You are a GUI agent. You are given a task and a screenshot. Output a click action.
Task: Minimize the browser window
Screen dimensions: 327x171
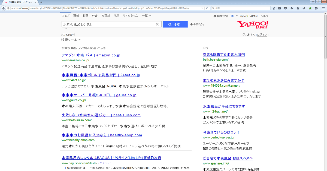[312, 2]
